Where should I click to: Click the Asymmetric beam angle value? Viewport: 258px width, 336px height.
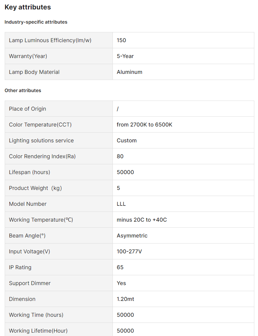(132, 235)
